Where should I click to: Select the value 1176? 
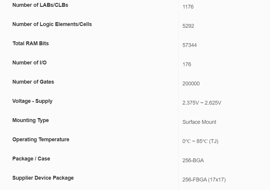coord(188,7)
